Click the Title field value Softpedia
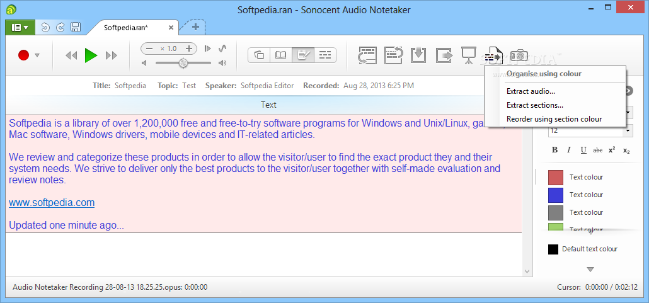Image resolution: width=649 pixels, height=303 pixels. point(130,86)
